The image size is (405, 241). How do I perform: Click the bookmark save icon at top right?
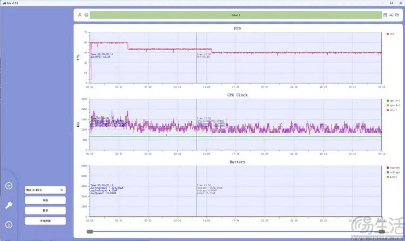[x=385, y=15]
